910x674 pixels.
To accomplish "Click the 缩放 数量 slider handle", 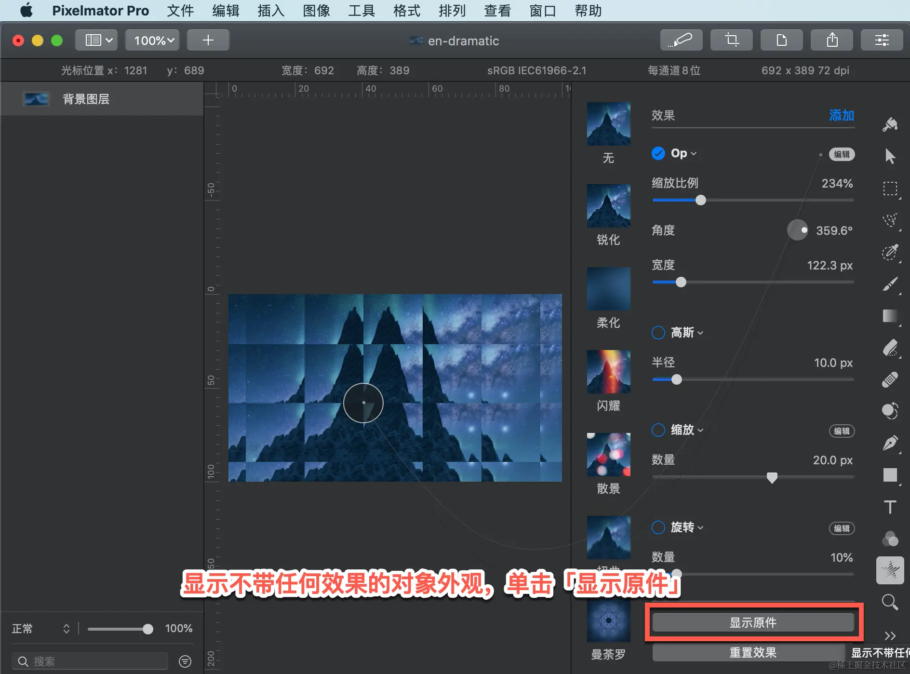I will click(x=772, y=477).
